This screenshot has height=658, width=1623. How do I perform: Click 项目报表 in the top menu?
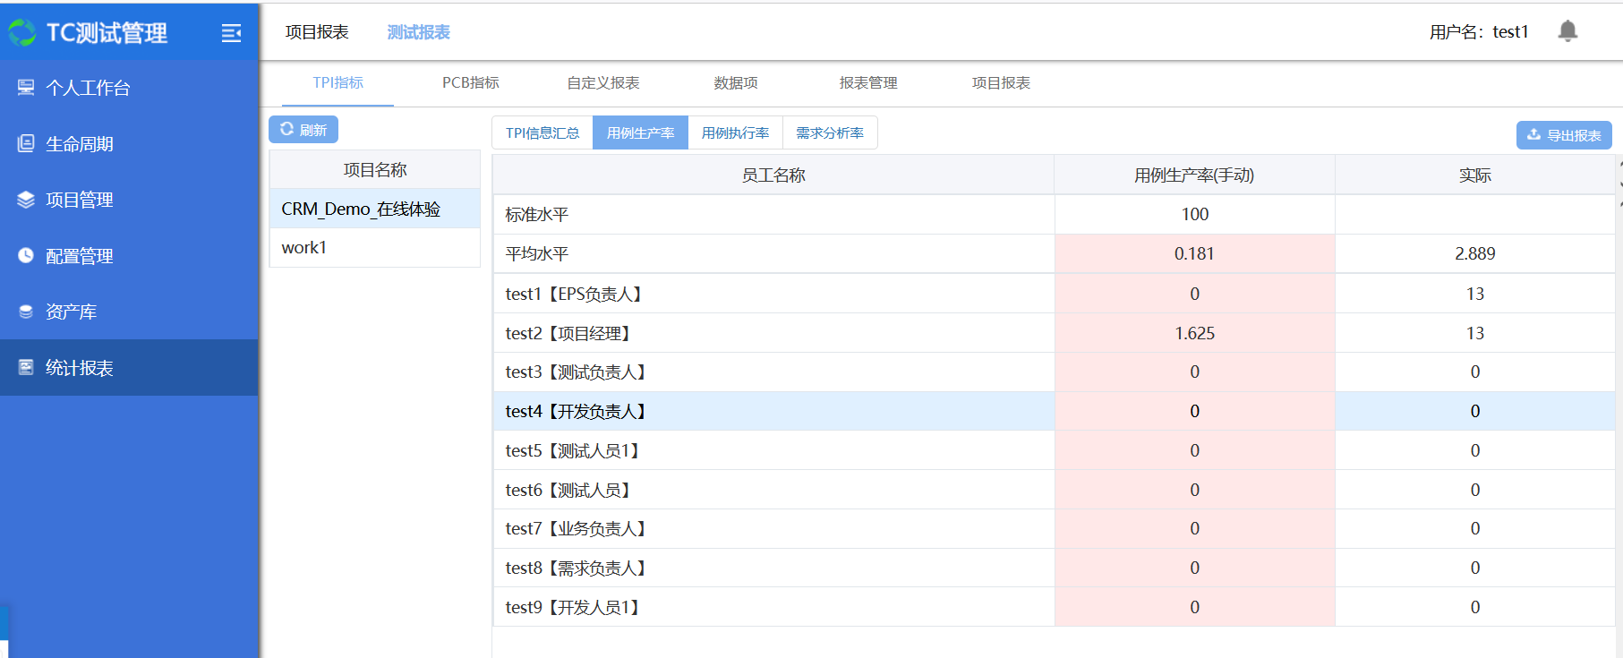tap(317, 32)
